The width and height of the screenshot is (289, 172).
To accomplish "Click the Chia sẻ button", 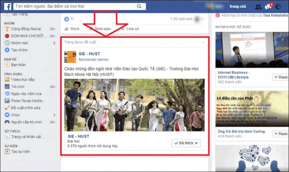I will tap(130, 29).
